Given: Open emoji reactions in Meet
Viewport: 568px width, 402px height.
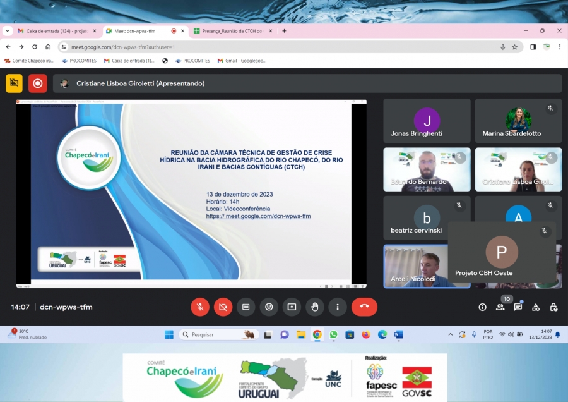Looking at the screenshot, I should coord(269,307).
